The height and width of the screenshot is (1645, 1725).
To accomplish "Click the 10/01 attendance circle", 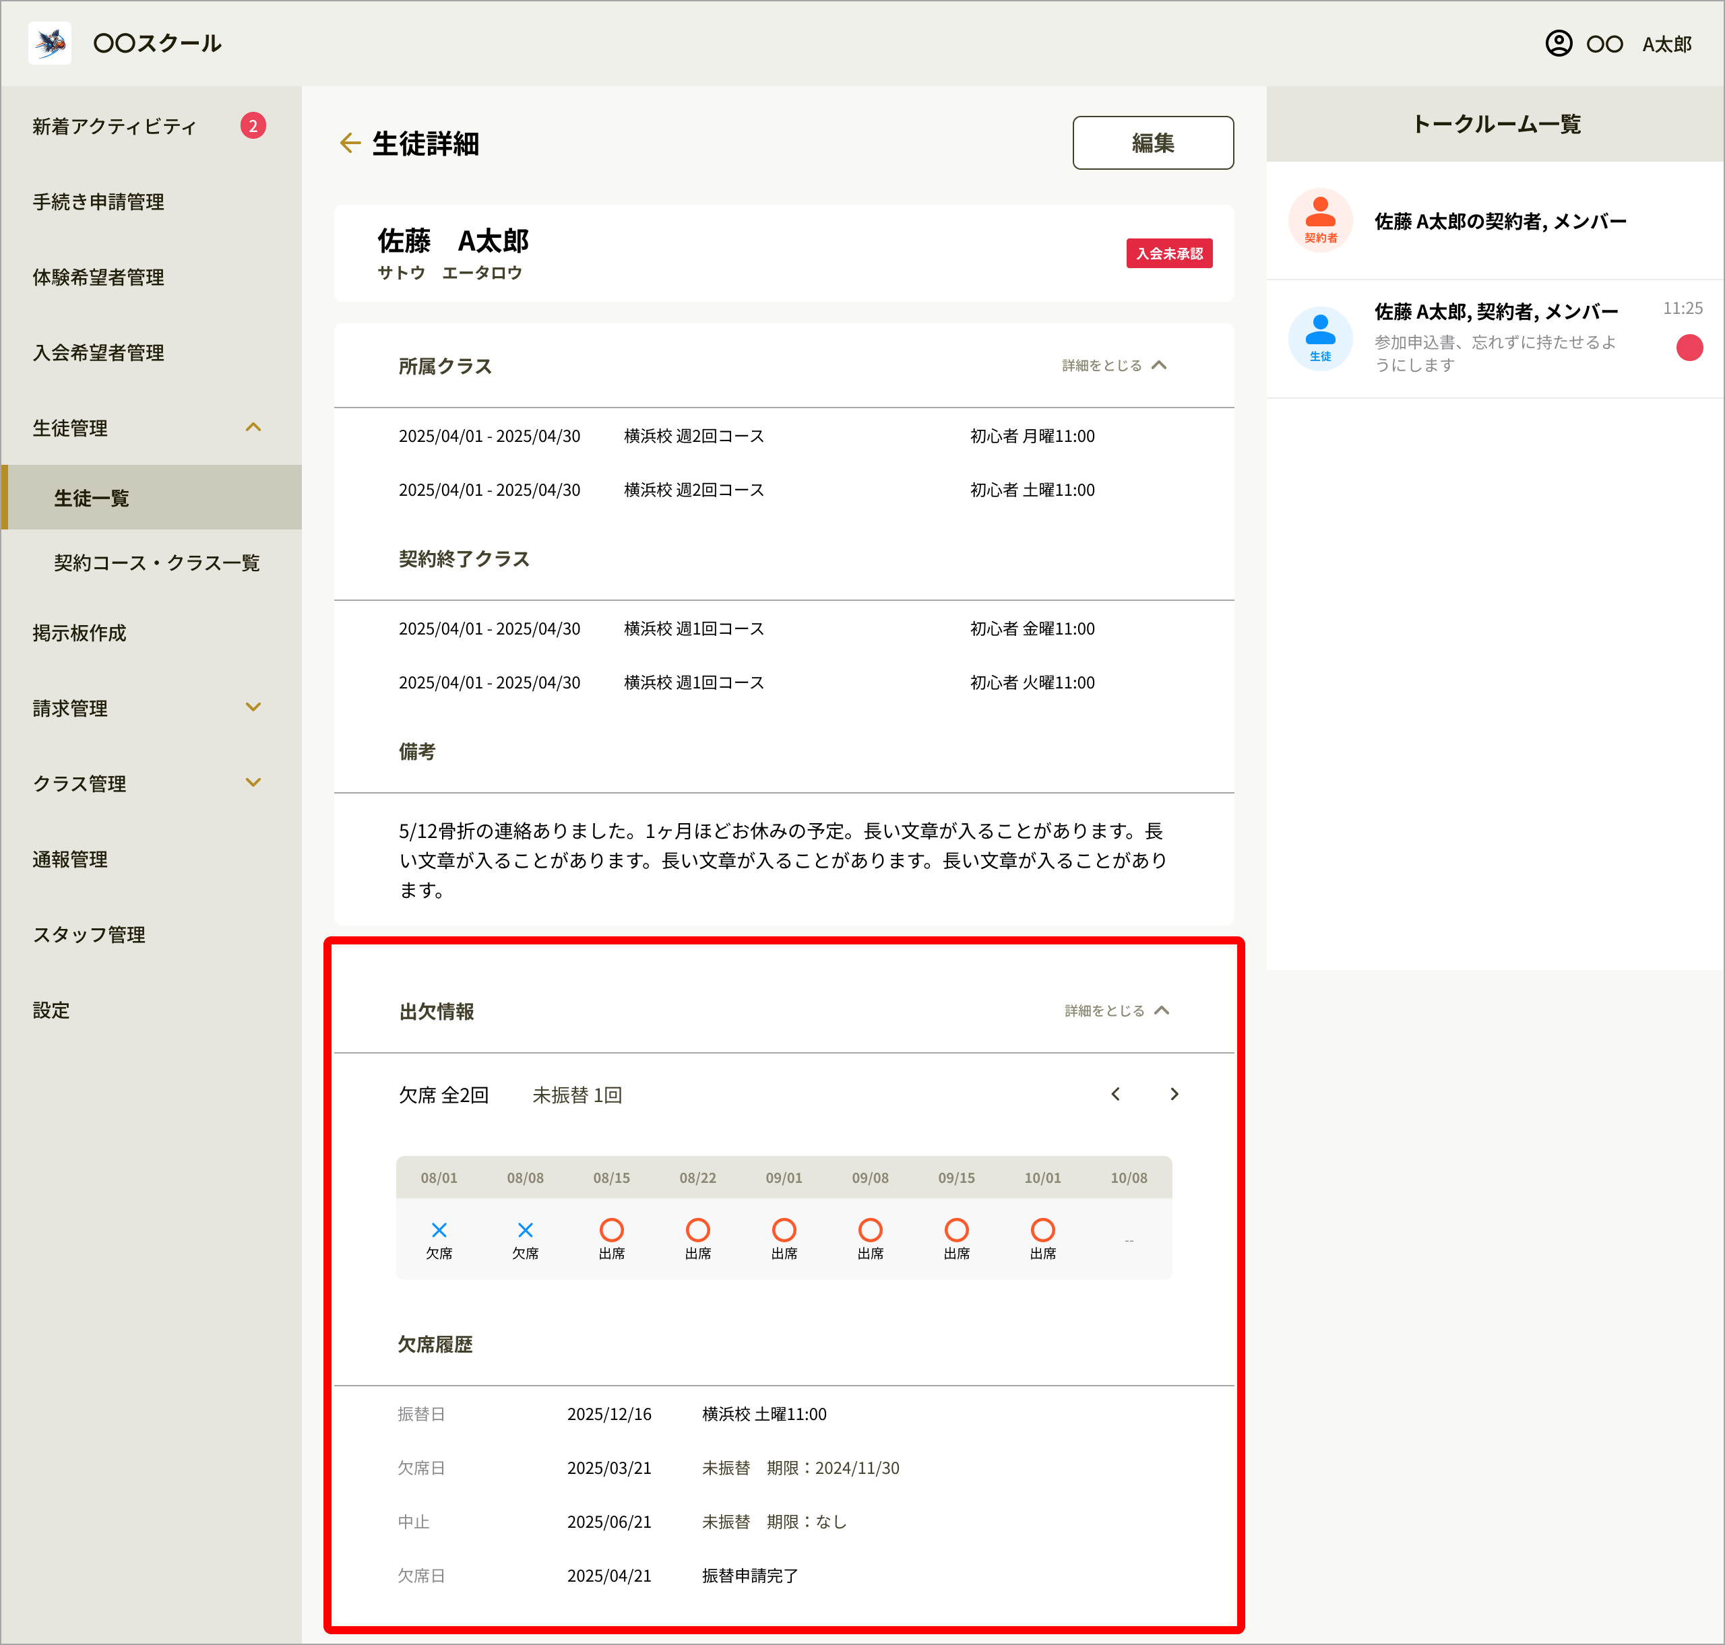I will point(1042,1229).
